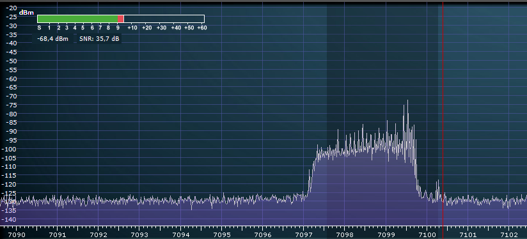Click the SNR: 35,7 dB readout

tap(99, 39)
